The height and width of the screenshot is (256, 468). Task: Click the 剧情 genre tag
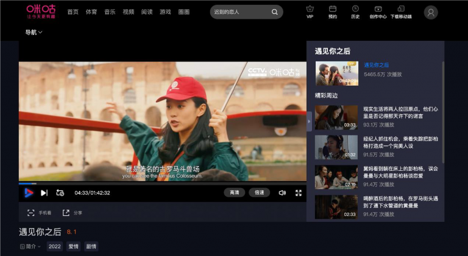tap(91, 246)
